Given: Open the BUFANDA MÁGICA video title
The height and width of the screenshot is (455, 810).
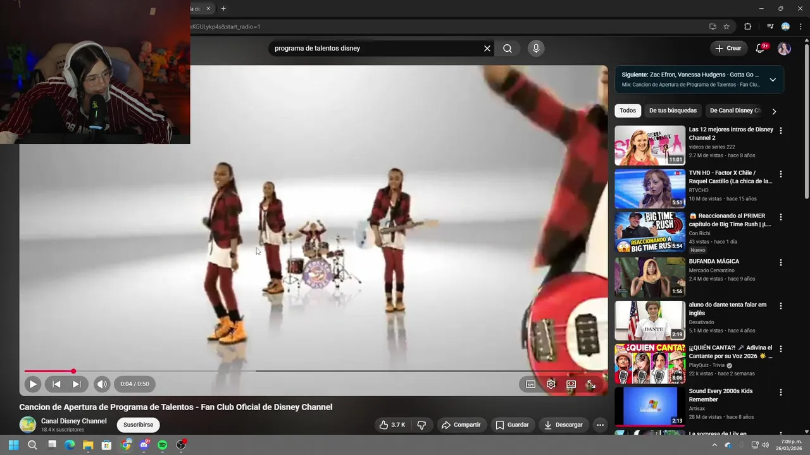Looking at the screenshot, I should pyautogui.click(x=714, y=261).
